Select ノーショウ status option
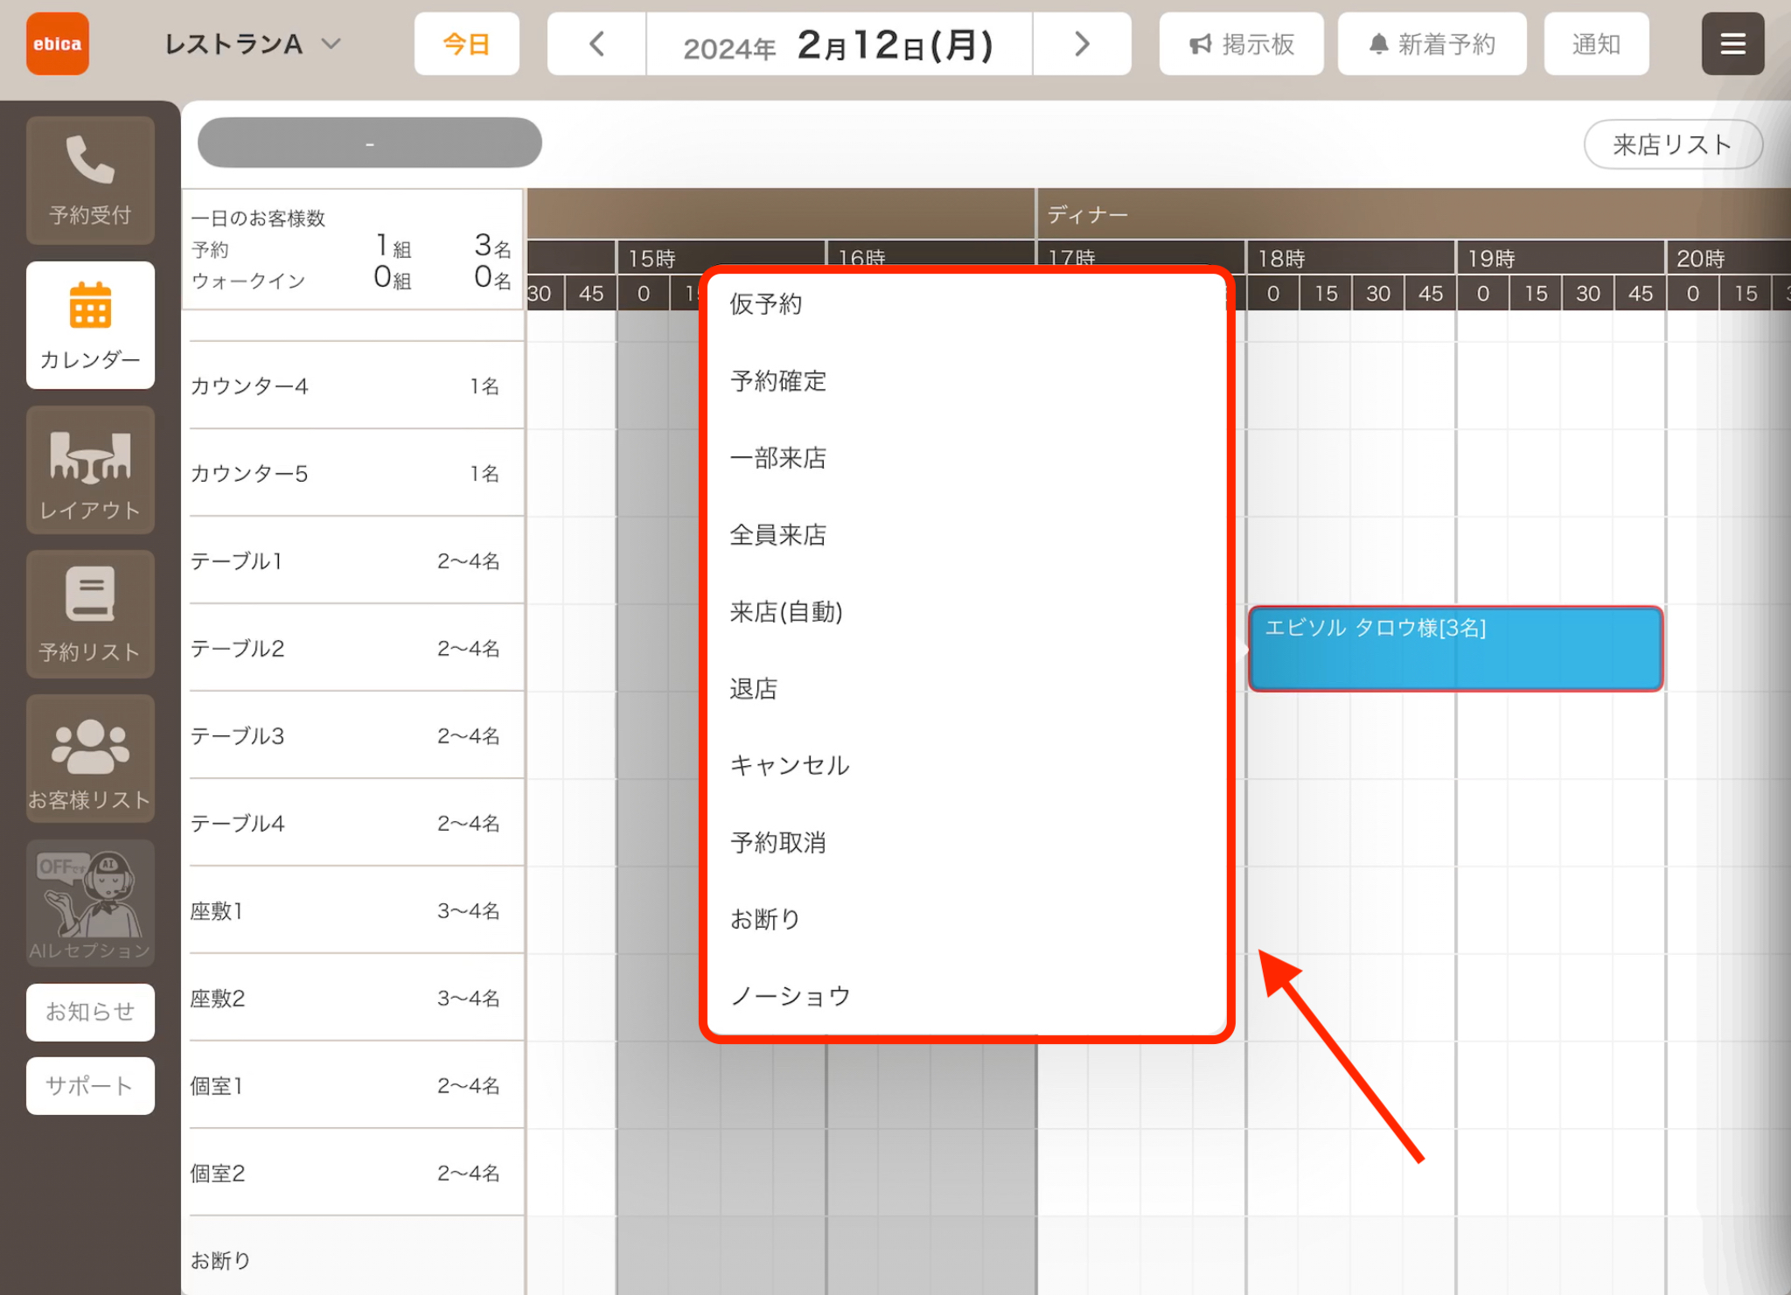The width and height of the screenshot is (1791, 1295). point(965,997)
